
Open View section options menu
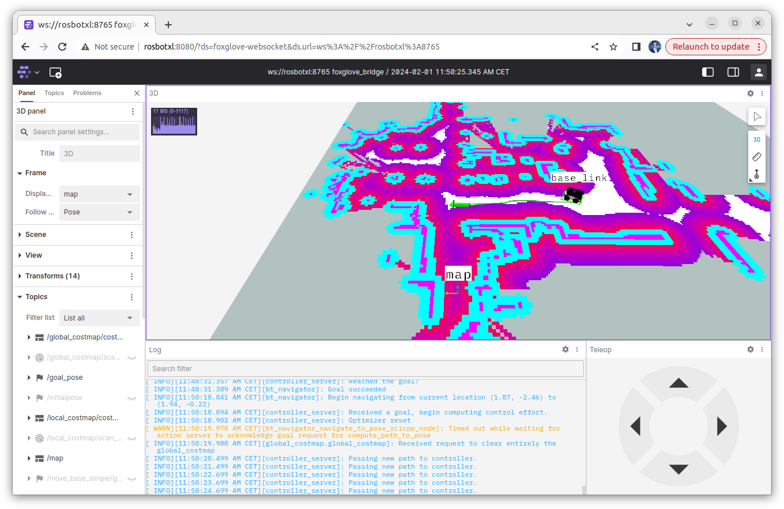click(131, 256)
